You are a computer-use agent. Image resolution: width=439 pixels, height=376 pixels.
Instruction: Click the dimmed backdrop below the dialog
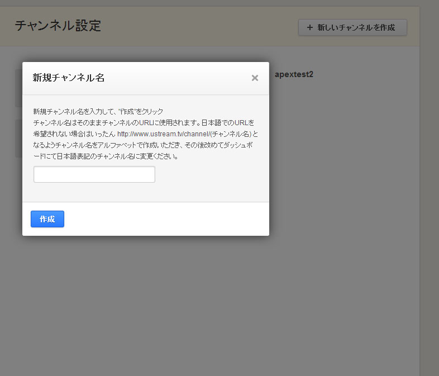145,302
